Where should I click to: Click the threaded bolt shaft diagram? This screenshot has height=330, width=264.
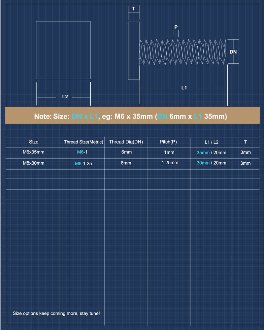pos(182,52)
